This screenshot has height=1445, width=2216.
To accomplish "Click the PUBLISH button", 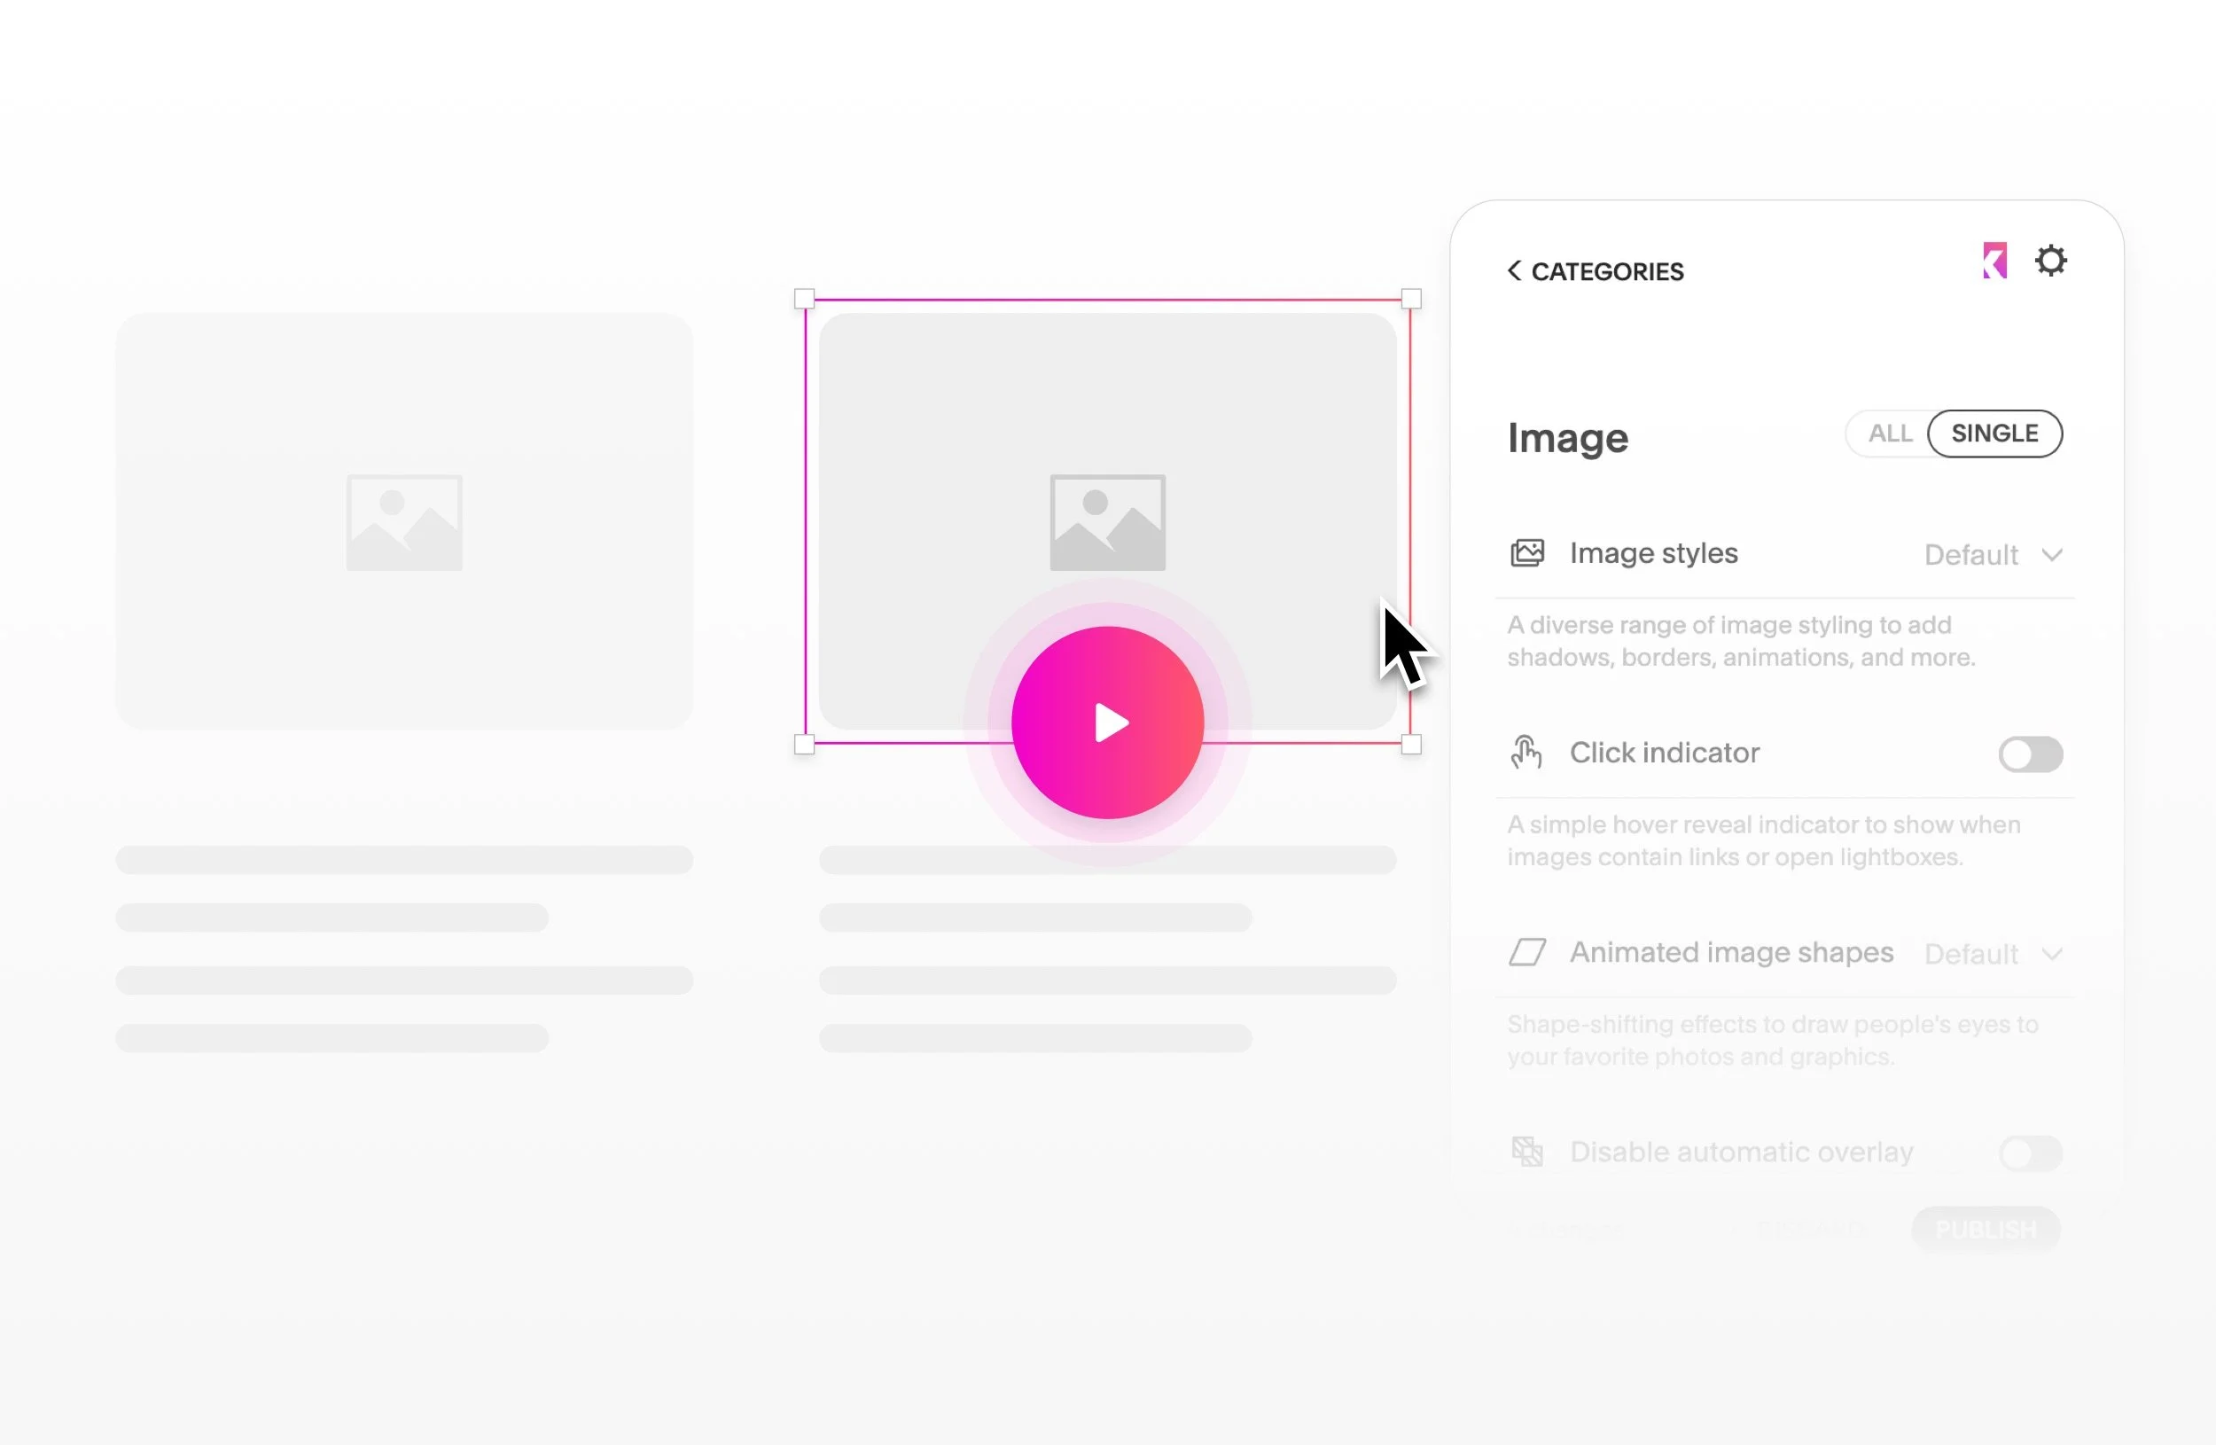I will click(x=1985, y=1230).
